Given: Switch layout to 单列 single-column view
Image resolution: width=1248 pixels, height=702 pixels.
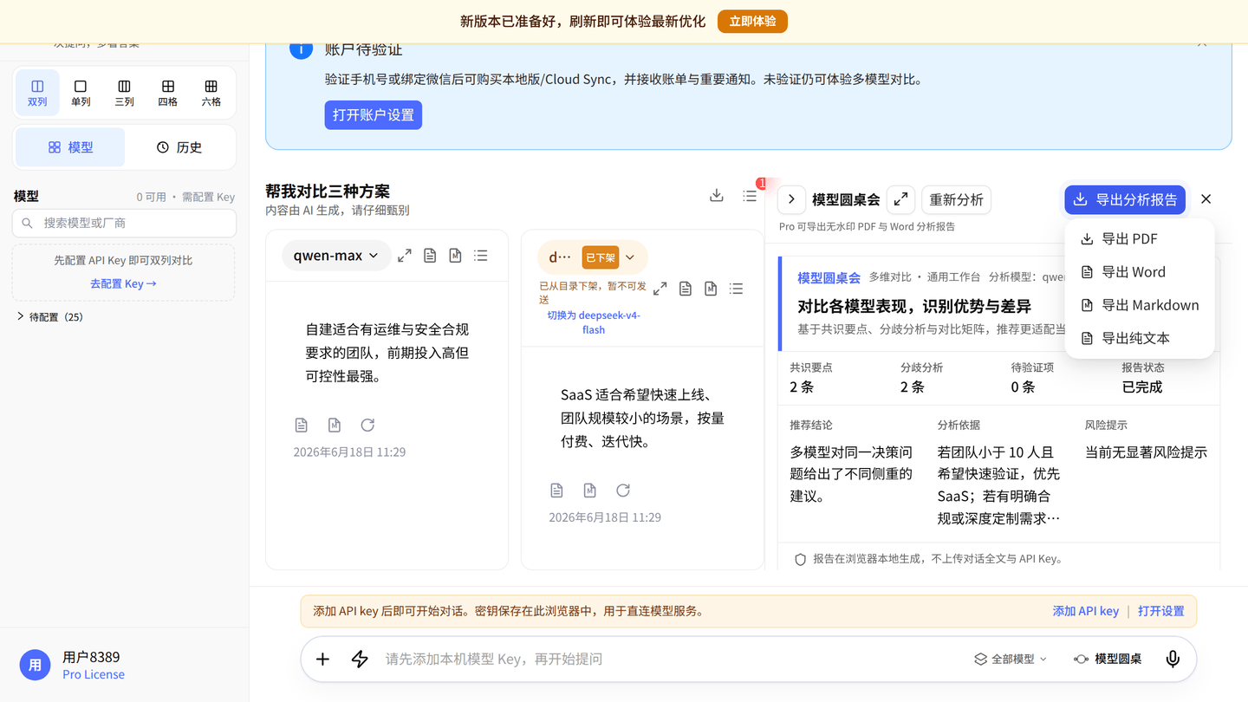Looking at the screenshot, I should [x=81, y=93].
